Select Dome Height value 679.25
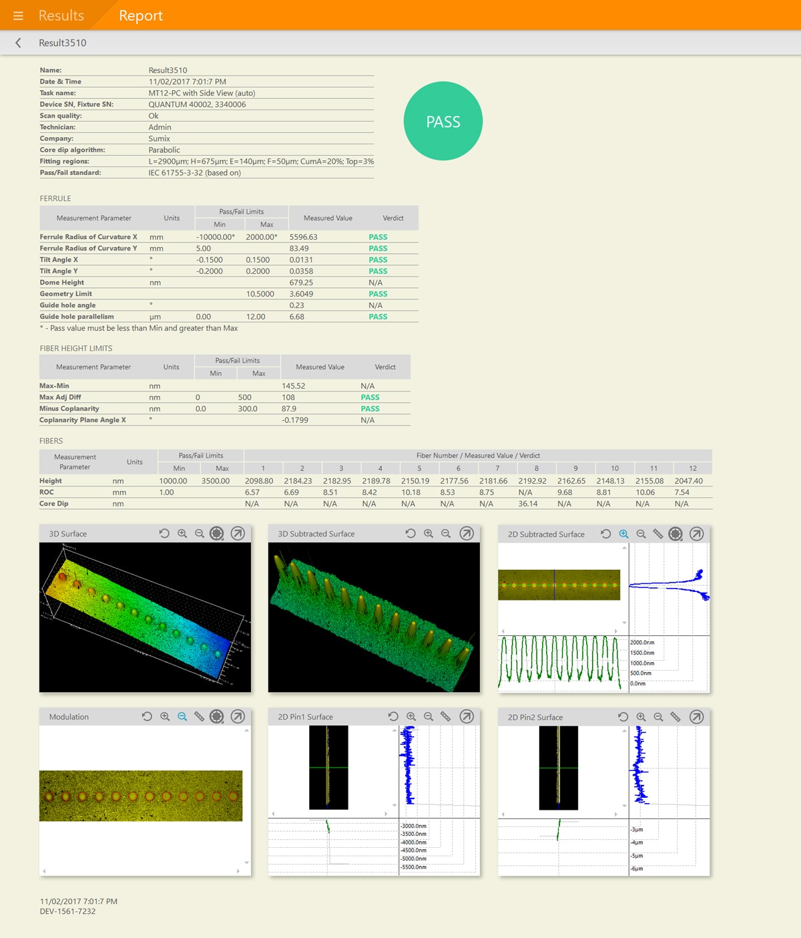The width and height of the screenshot is (801, 938). point(301,283)
